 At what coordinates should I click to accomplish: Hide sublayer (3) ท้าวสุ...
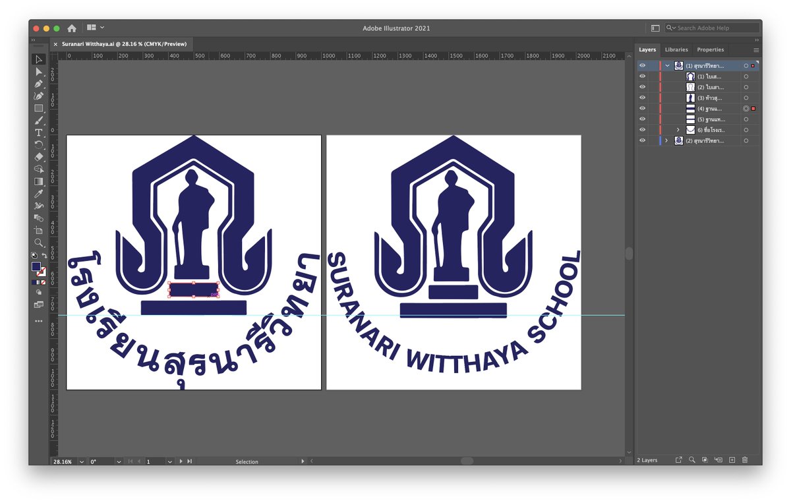coord(642,98)
